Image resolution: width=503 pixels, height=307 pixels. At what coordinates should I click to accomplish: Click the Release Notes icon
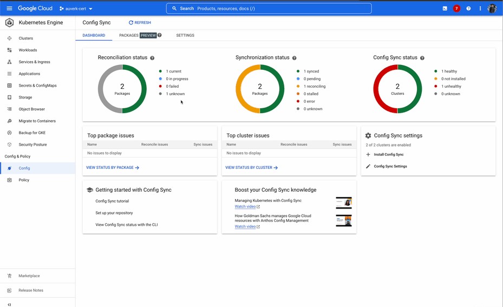point(9,290)
